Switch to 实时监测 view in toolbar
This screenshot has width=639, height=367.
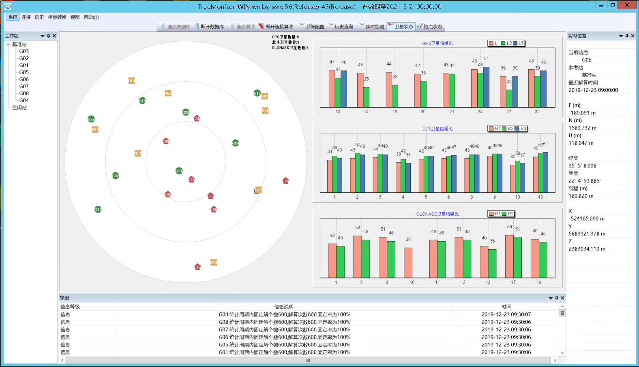coord(372,27)
